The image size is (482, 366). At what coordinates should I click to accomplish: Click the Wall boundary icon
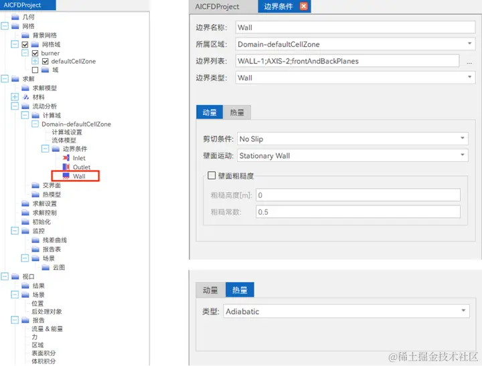point(66,176)
